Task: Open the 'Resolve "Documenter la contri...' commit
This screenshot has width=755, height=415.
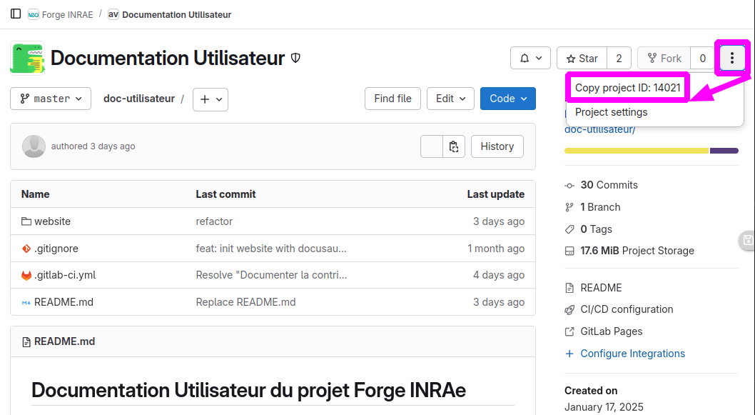Action: click(271, 275)
